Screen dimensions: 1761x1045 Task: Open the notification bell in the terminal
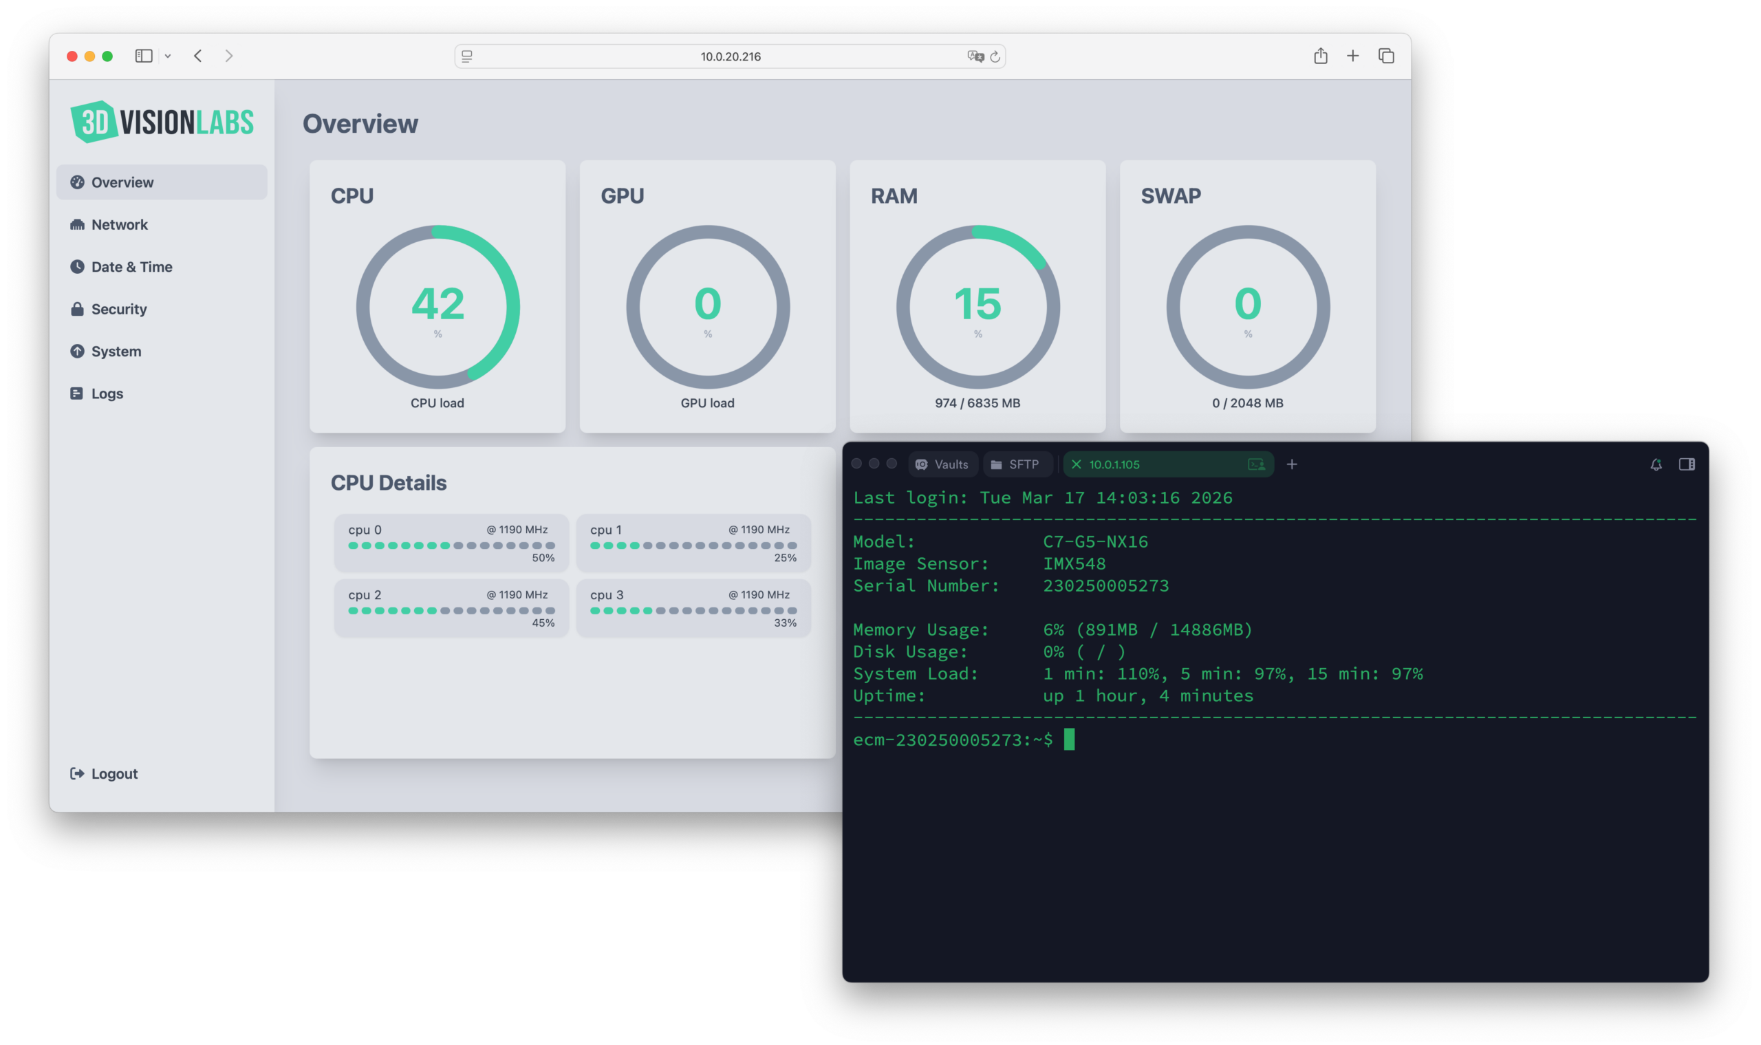pos(1656,464)
